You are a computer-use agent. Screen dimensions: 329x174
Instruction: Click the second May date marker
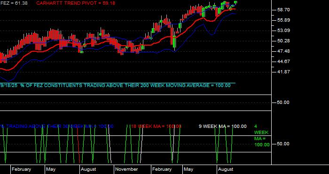(x=188, y=169)
